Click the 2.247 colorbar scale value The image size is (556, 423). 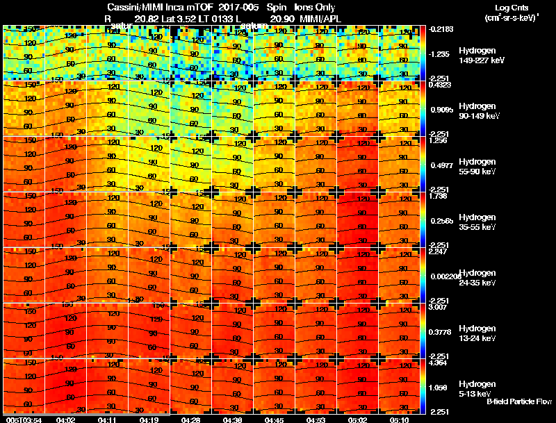438,251
